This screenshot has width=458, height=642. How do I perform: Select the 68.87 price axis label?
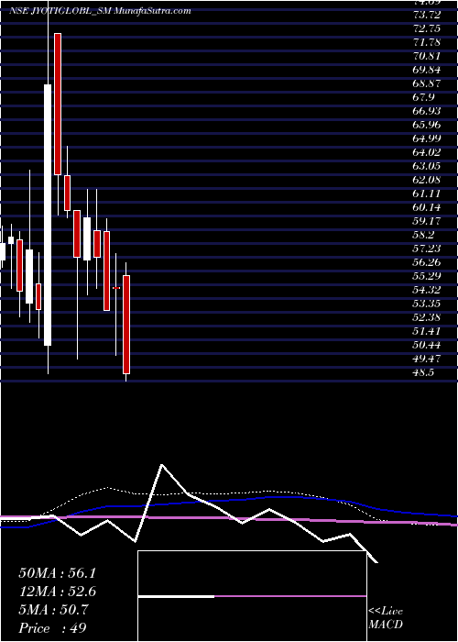[x=427, y=83]
